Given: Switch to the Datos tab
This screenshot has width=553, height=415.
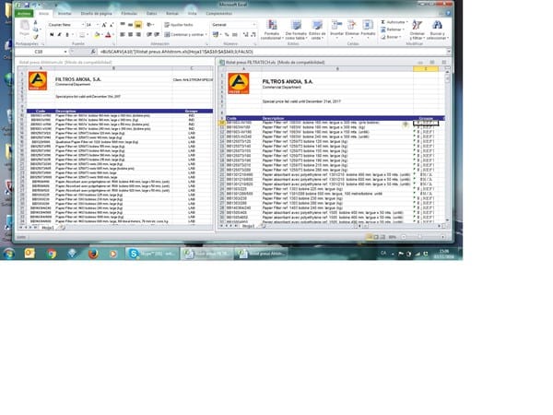Looking at the screenshot, I should click(x=152, y=14).
